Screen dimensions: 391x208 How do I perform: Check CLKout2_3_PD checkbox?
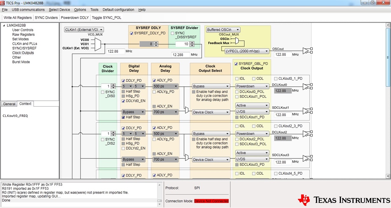tap(276, 126)
